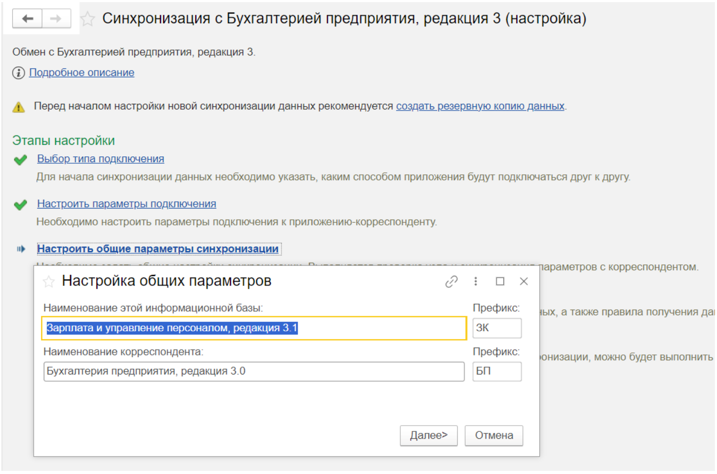This screenshot has height=474, width=717.
Task: Maximize the Настройка общих параметров dialog
Action: (500, 281)
